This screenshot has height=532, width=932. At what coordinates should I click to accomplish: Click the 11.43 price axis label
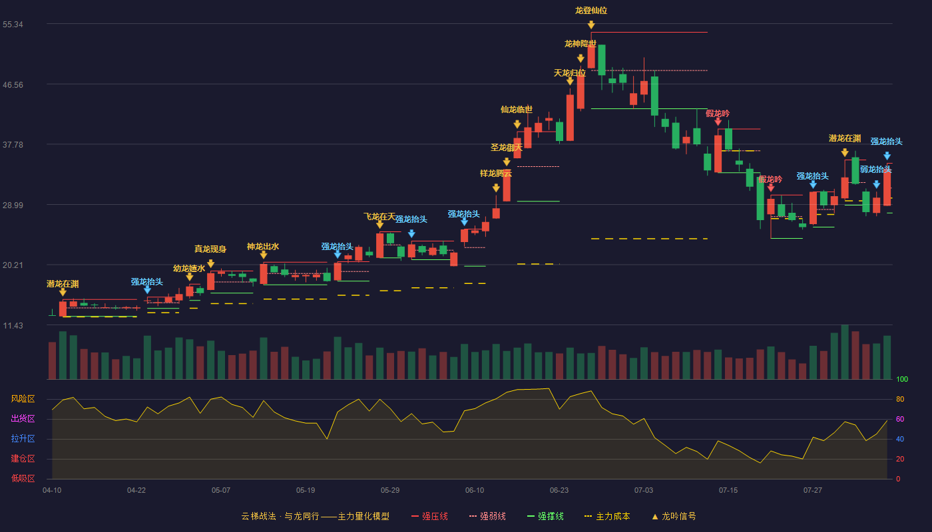click(13, 325)
